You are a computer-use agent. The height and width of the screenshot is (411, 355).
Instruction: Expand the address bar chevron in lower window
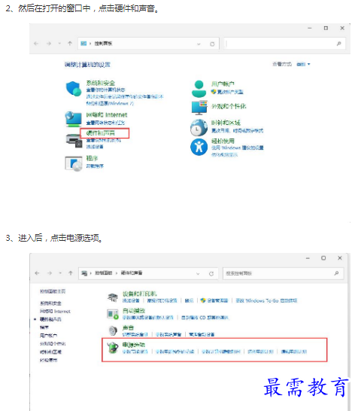click(198, 274)
